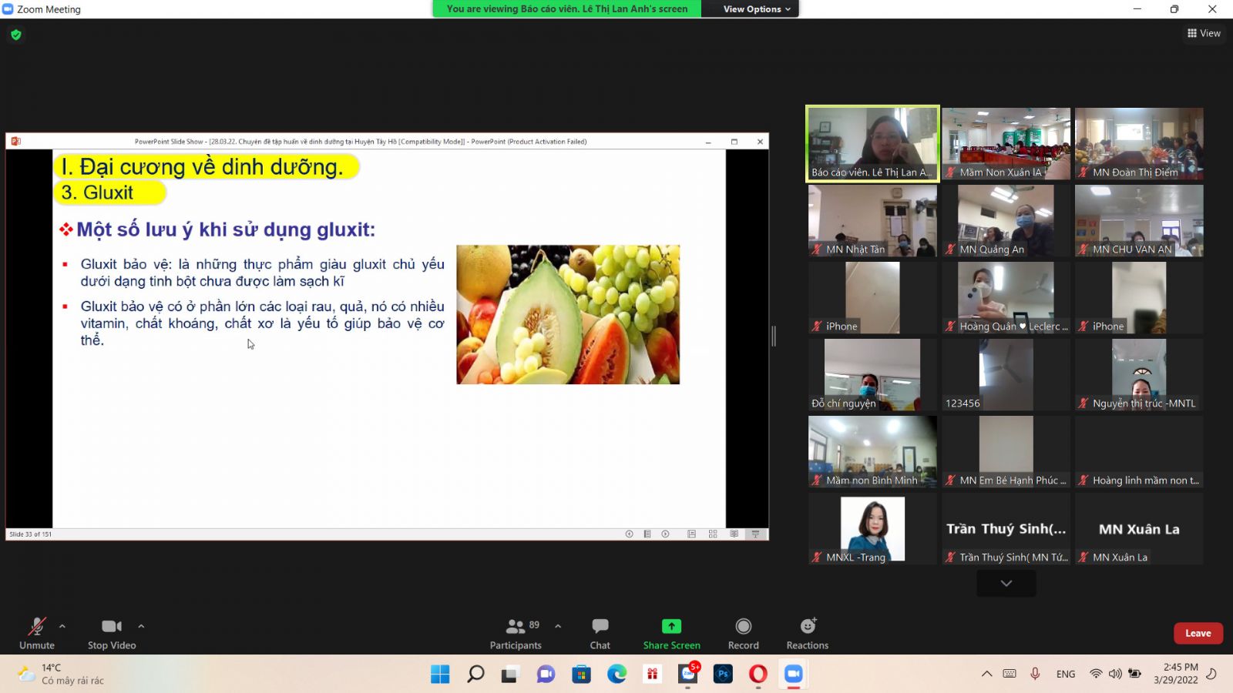Open the View layout menu
This screenshot has width=1233, height=693.
[x=1204, y=33]
